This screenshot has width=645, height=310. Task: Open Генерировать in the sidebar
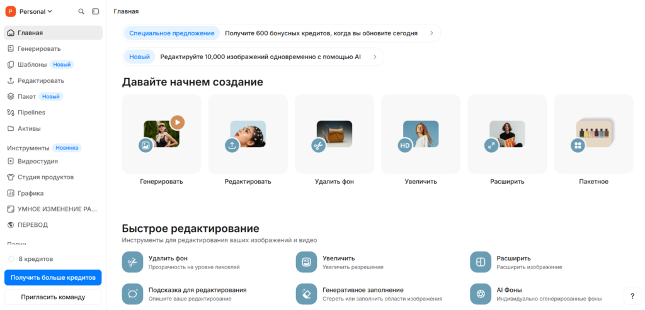(x=53, y=48)
